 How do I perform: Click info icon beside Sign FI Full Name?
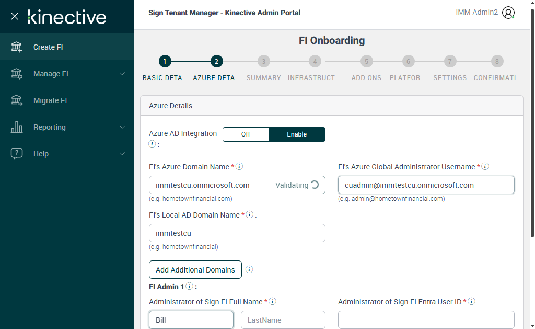[x=272, y=301]
